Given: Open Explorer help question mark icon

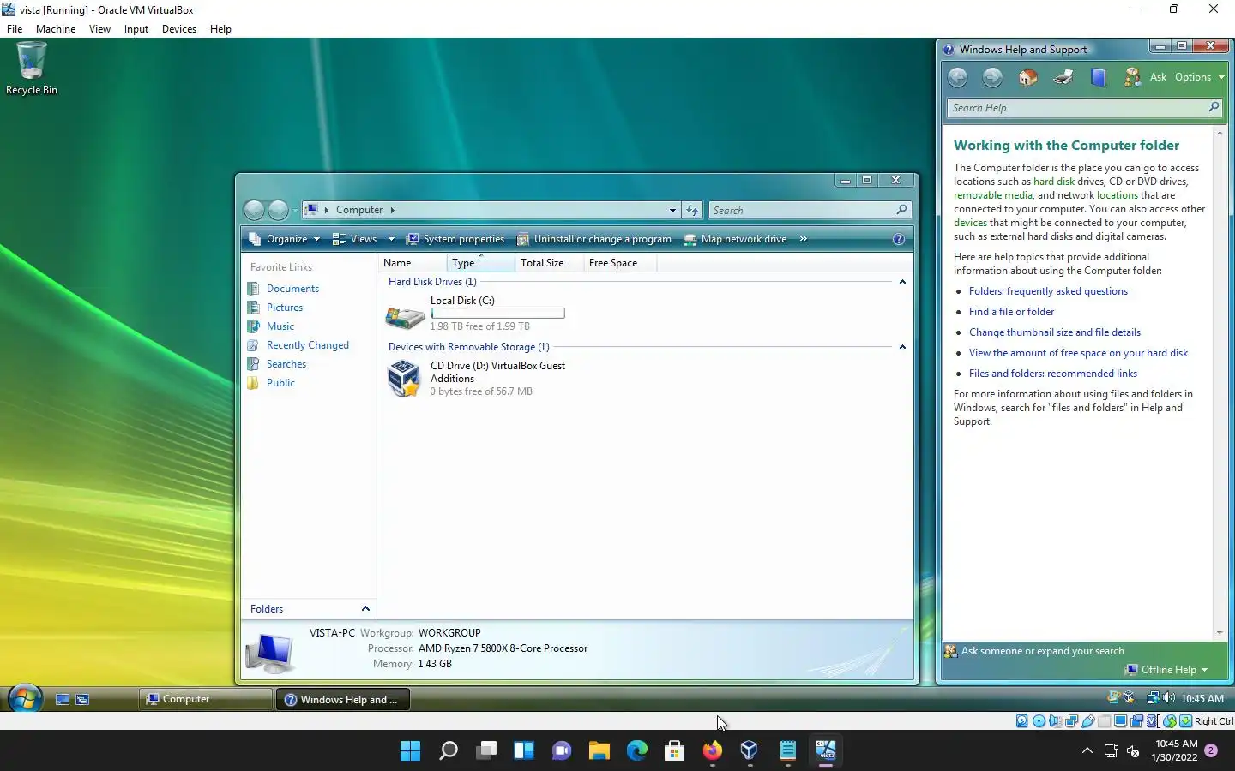Looking at the screenshot, I should coord(898,239).
